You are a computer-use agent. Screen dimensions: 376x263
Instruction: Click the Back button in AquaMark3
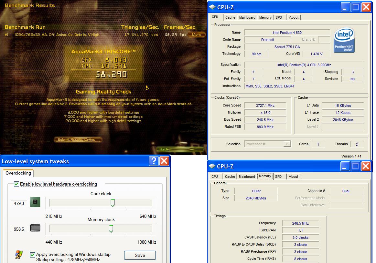180,149
